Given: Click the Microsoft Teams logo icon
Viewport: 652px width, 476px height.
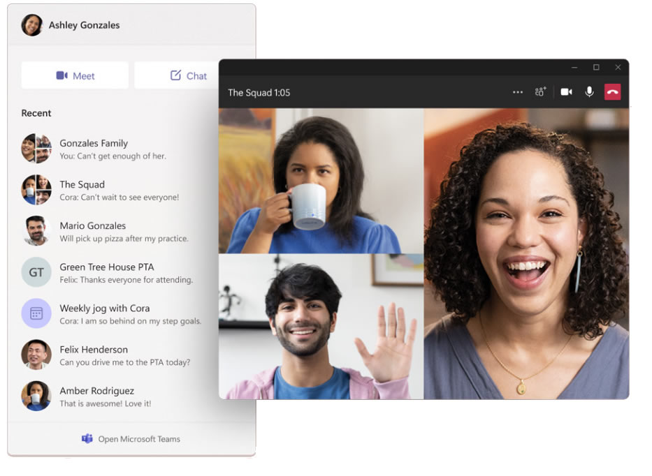Looking at the screenshot, I should click(87, 439).
